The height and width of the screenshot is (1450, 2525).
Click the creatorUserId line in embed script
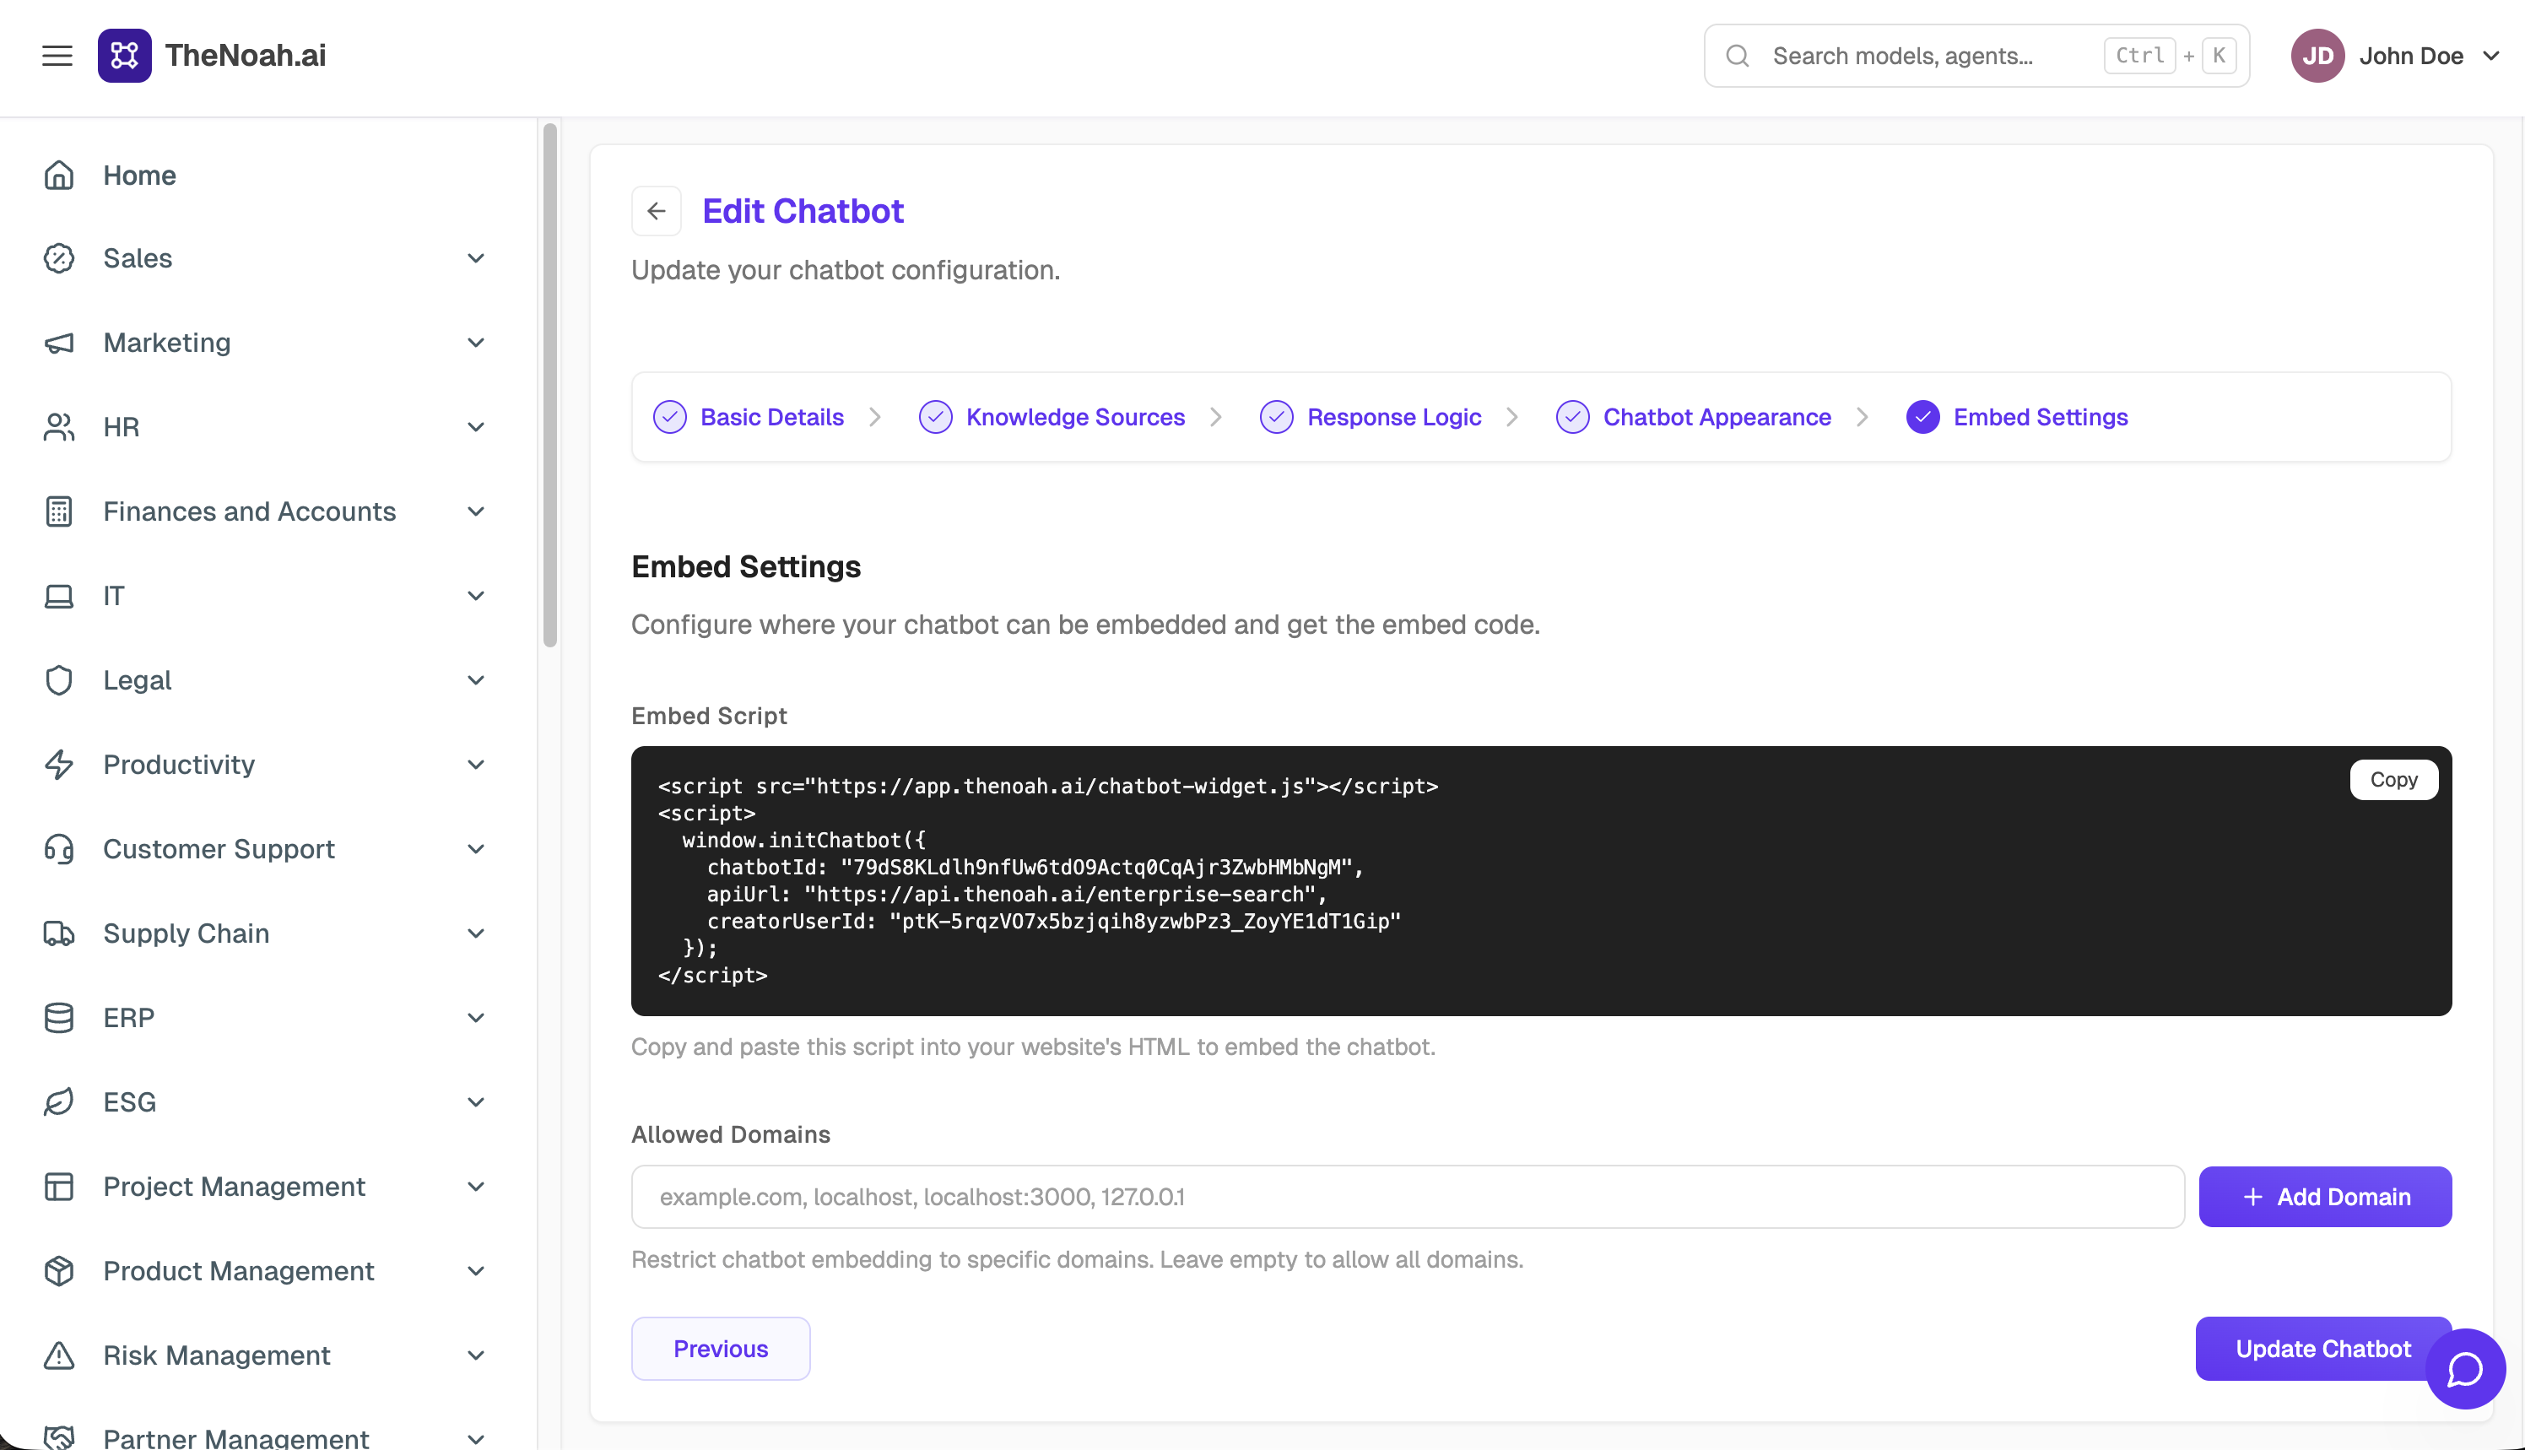[x=1053, y=921]
